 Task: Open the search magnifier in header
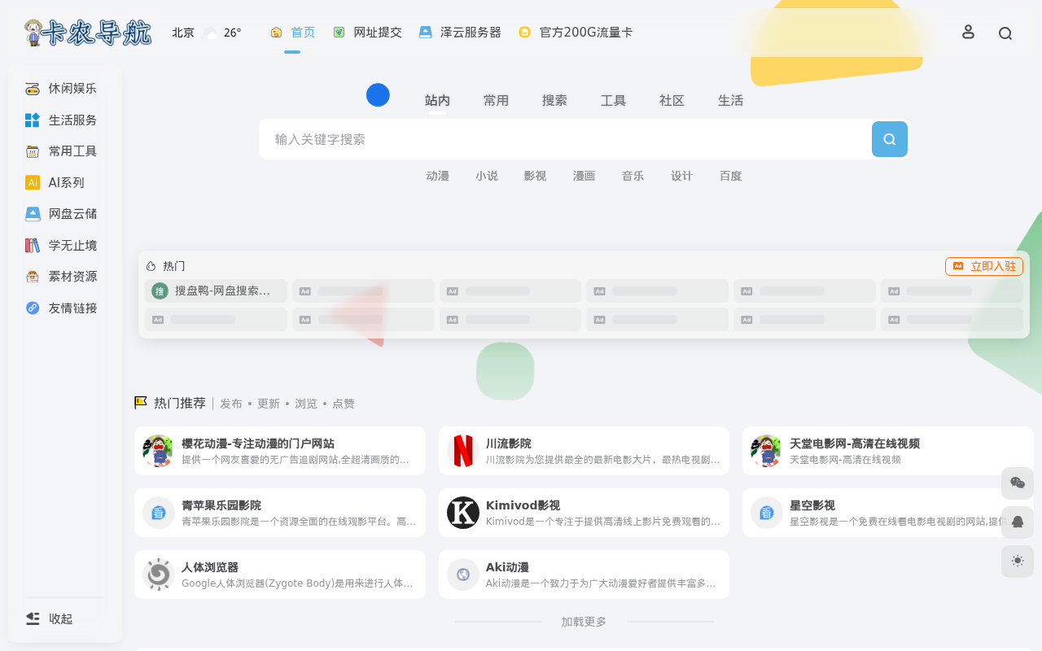pyautogui.click(x=1005, y=33)
